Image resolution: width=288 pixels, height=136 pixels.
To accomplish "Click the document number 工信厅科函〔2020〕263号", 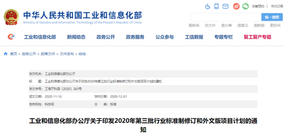I will coord(63,89).
